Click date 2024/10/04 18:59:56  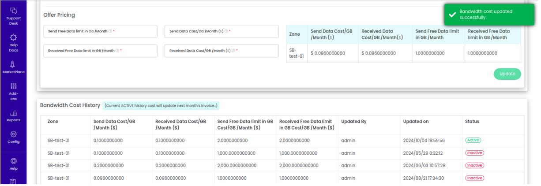(x=424, y=141)
